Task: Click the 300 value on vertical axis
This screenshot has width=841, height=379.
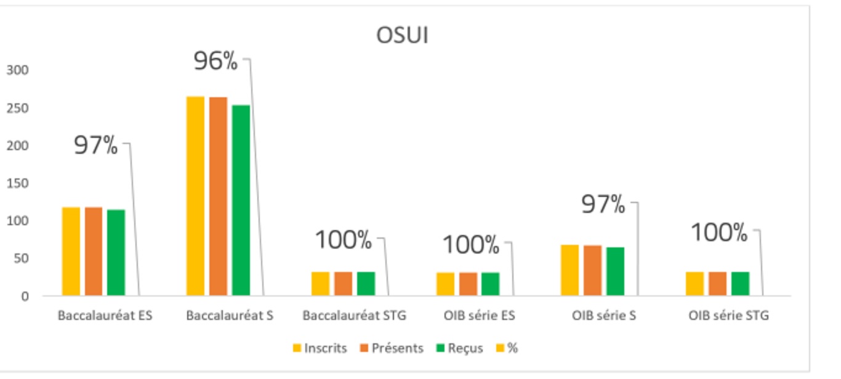Action: click(x=17, y=70)
